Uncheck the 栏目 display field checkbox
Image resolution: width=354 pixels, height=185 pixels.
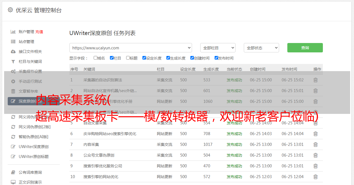tap(112, 58)
